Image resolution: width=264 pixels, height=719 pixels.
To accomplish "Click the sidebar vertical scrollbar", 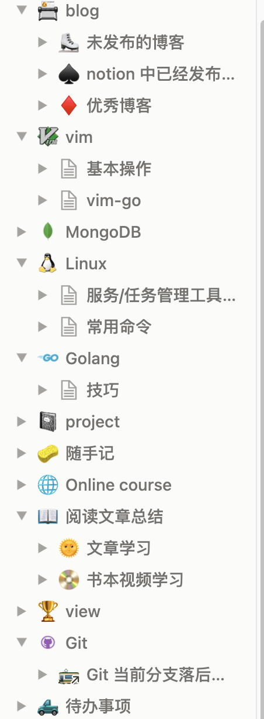I will click(260, 359).
